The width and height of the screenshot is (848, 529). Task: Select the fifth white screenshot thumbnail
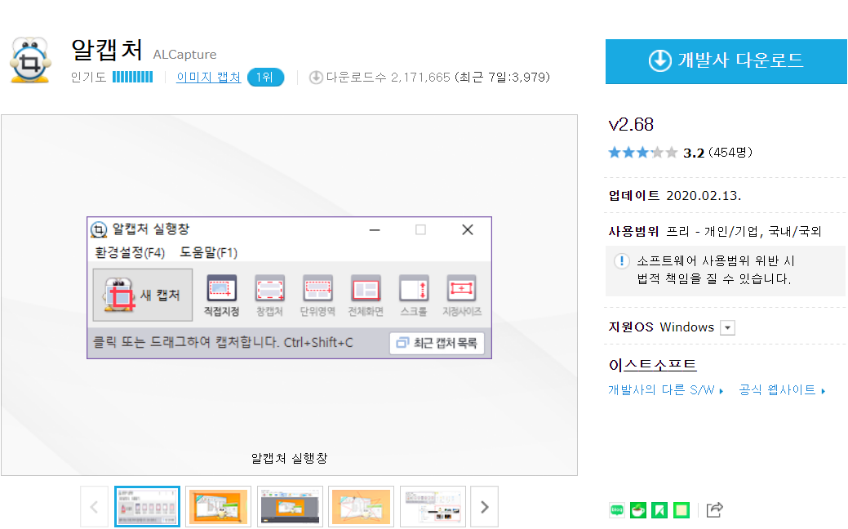tap(433, 507)
